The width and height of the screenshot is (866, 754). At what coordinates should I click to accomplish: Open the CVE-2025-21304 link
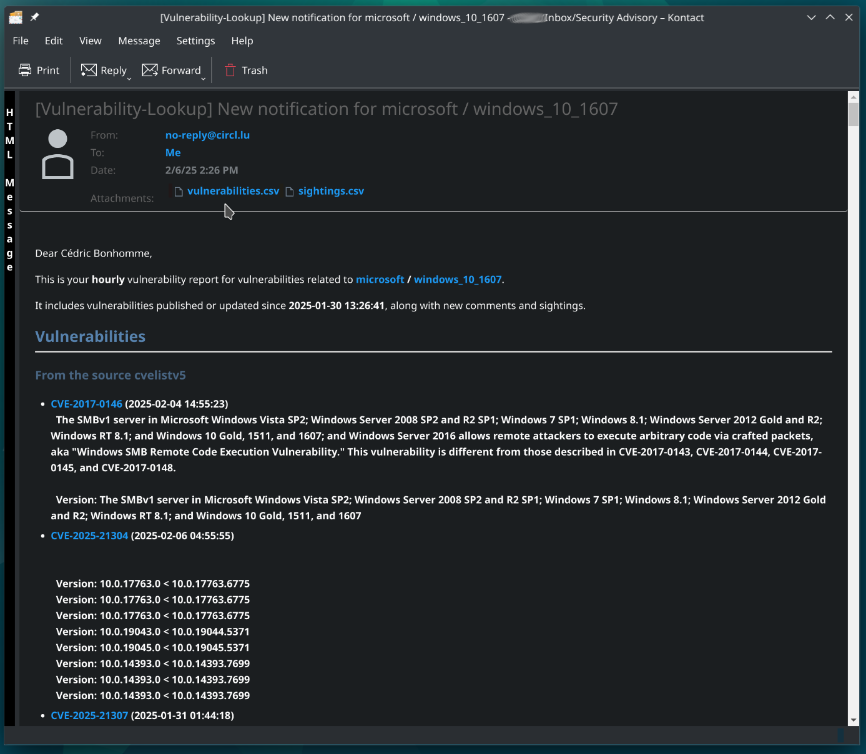click(x=89, y=536)
